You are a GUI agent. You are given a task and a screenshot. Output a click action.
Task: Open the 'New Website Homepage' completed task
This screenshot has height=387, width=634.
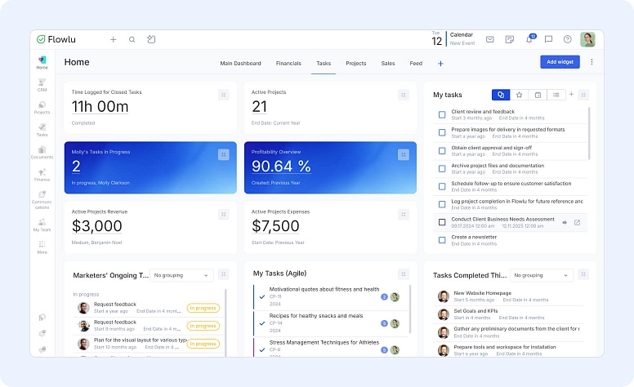click(482, 293)
